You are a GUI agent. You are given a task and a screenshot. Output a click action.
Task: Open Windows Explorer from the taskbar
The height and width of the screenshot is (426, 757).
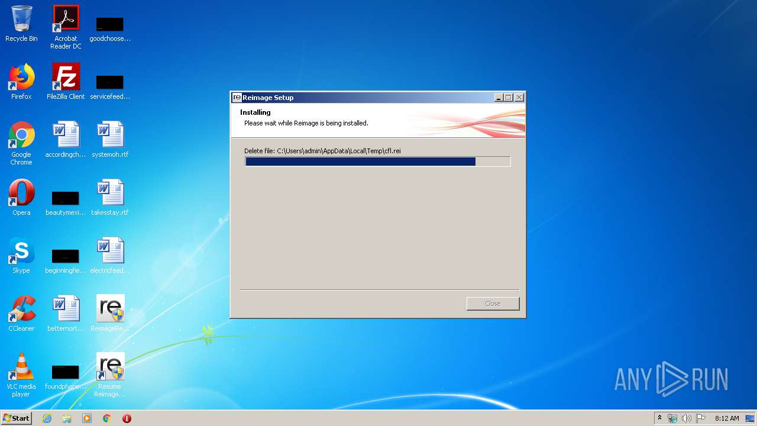(67, 418)
